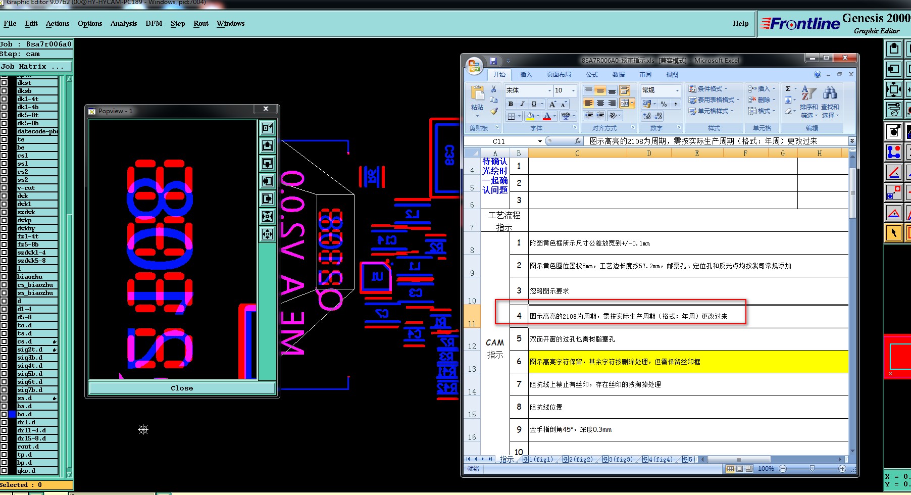
Task: Click the yellow fill color bucket icon in Excel
Action: (530, 116)
